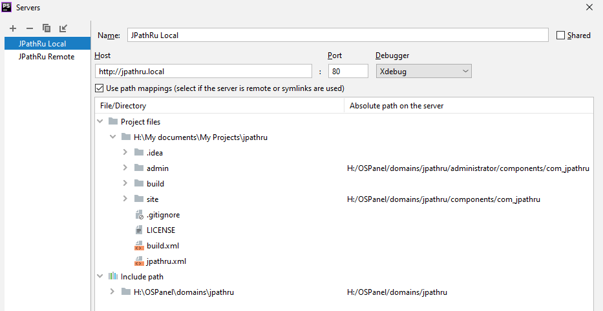Enable the Shared checkbox

point(561,35)
